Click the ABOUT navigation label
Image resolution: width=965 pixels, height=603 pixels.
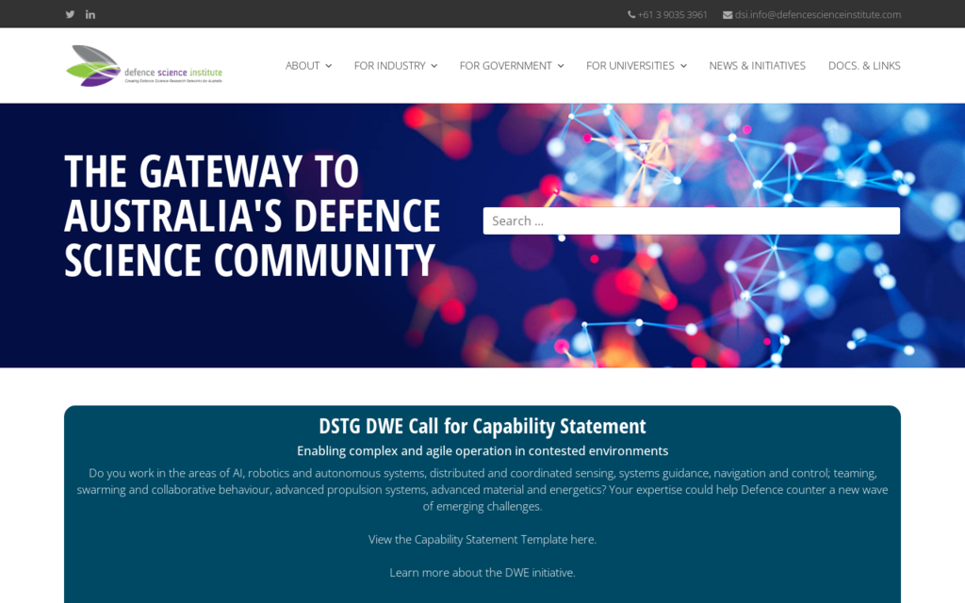[x=302, y=66]
